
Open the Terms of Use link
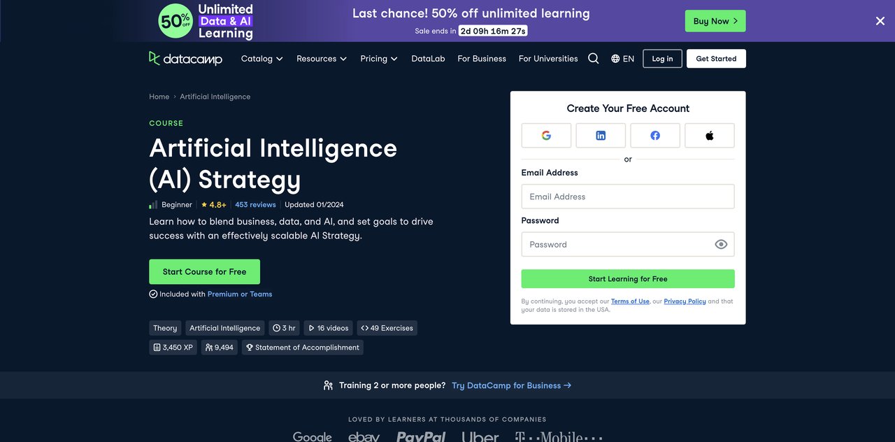[x=630, y=301]
